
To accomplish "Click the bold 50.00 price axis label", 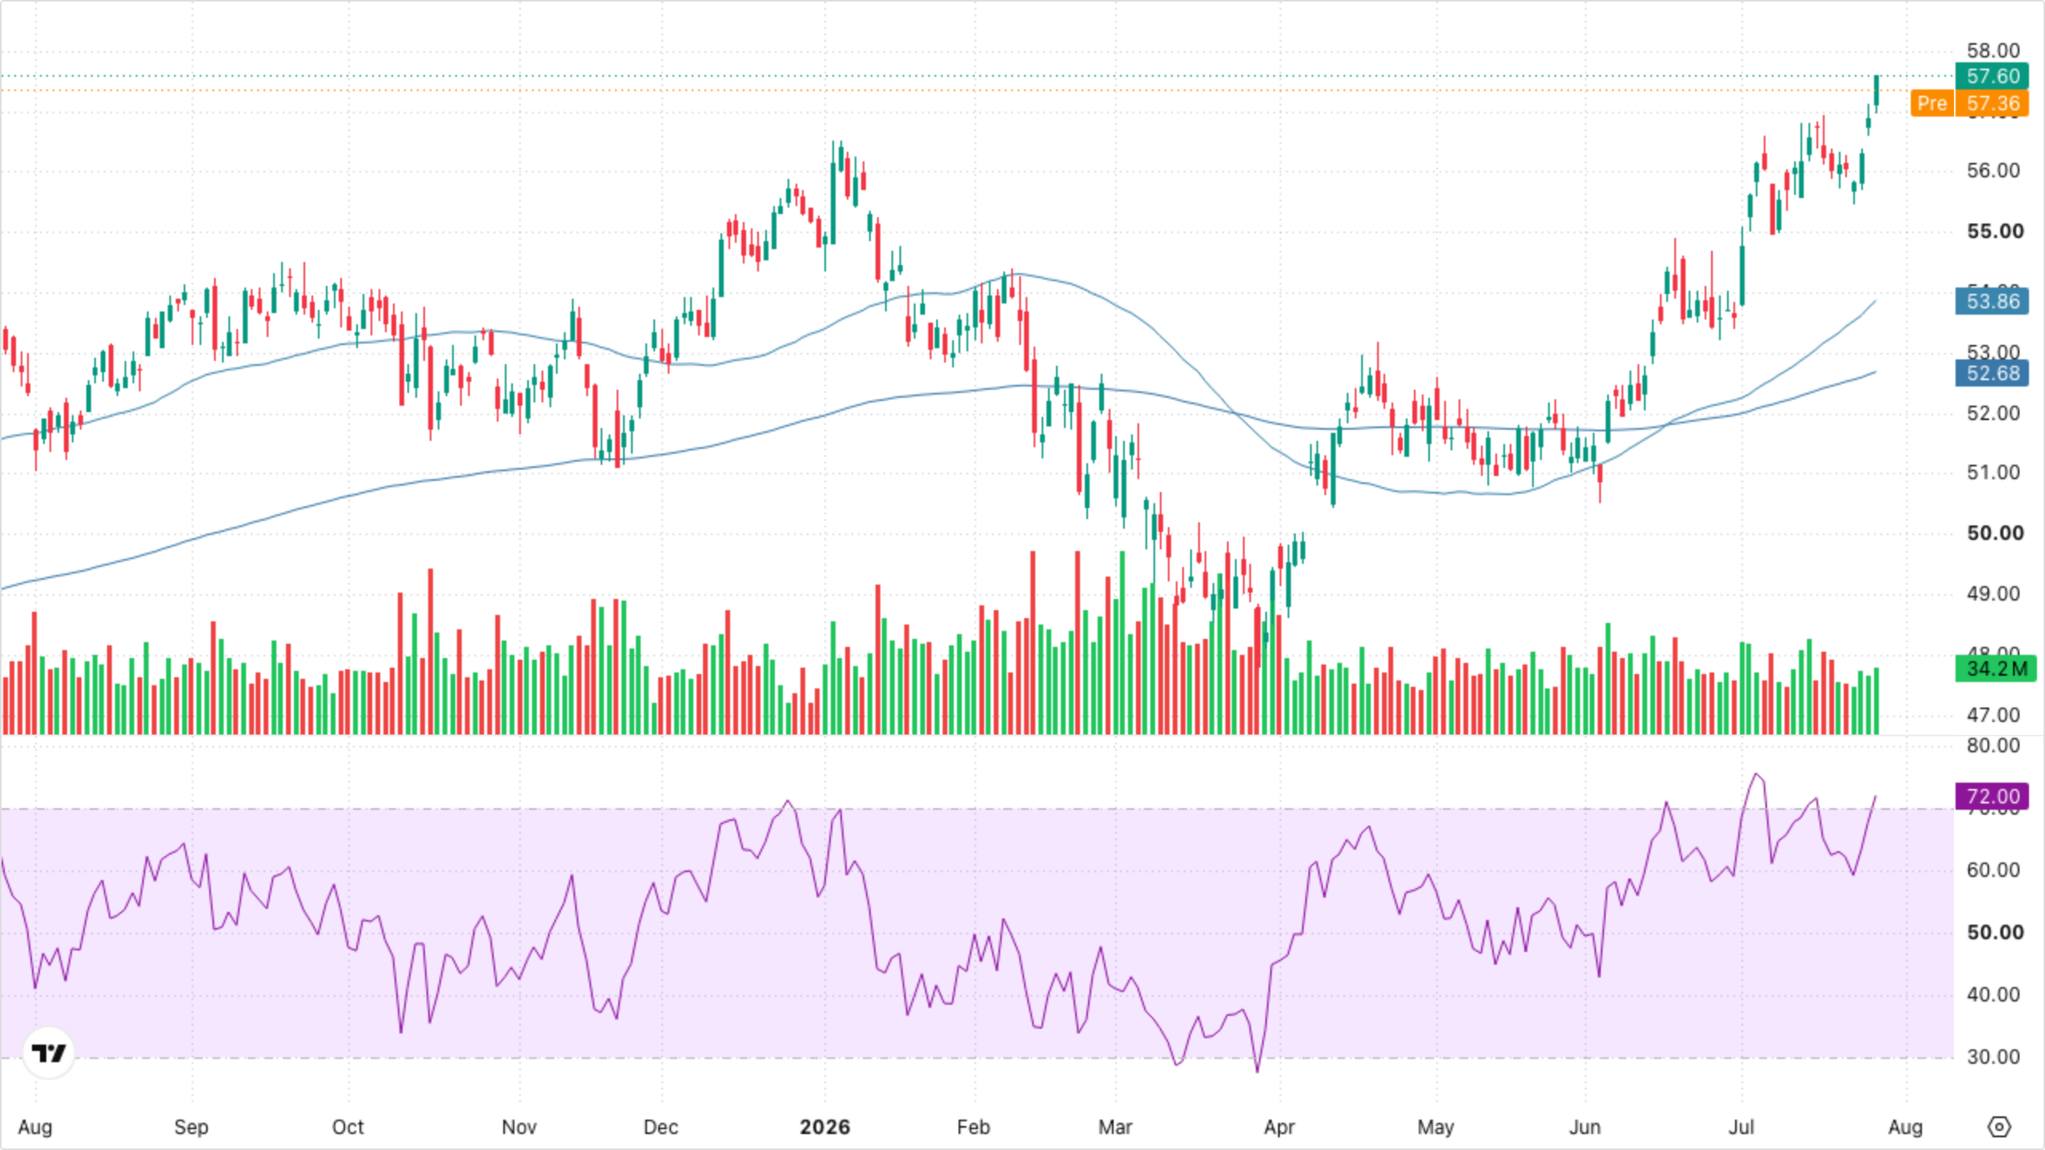I will pos(1995,533).
